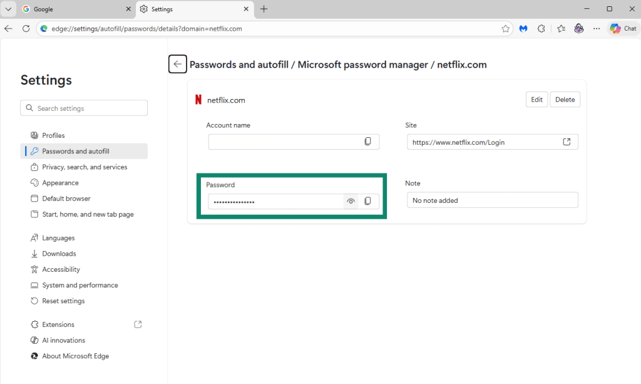
Task: Reveal the password with the eye icon
Action: [351, 201]
